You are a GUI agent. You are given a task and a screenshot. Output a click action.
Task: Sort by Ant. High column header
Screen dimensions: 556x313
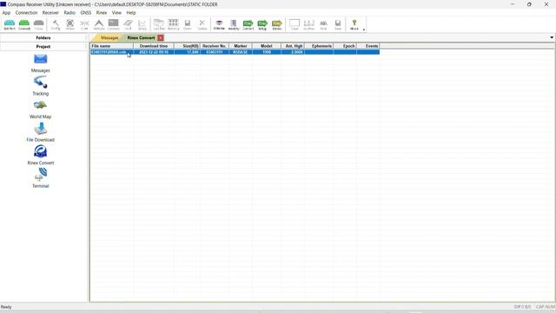(x=293, y=46)
